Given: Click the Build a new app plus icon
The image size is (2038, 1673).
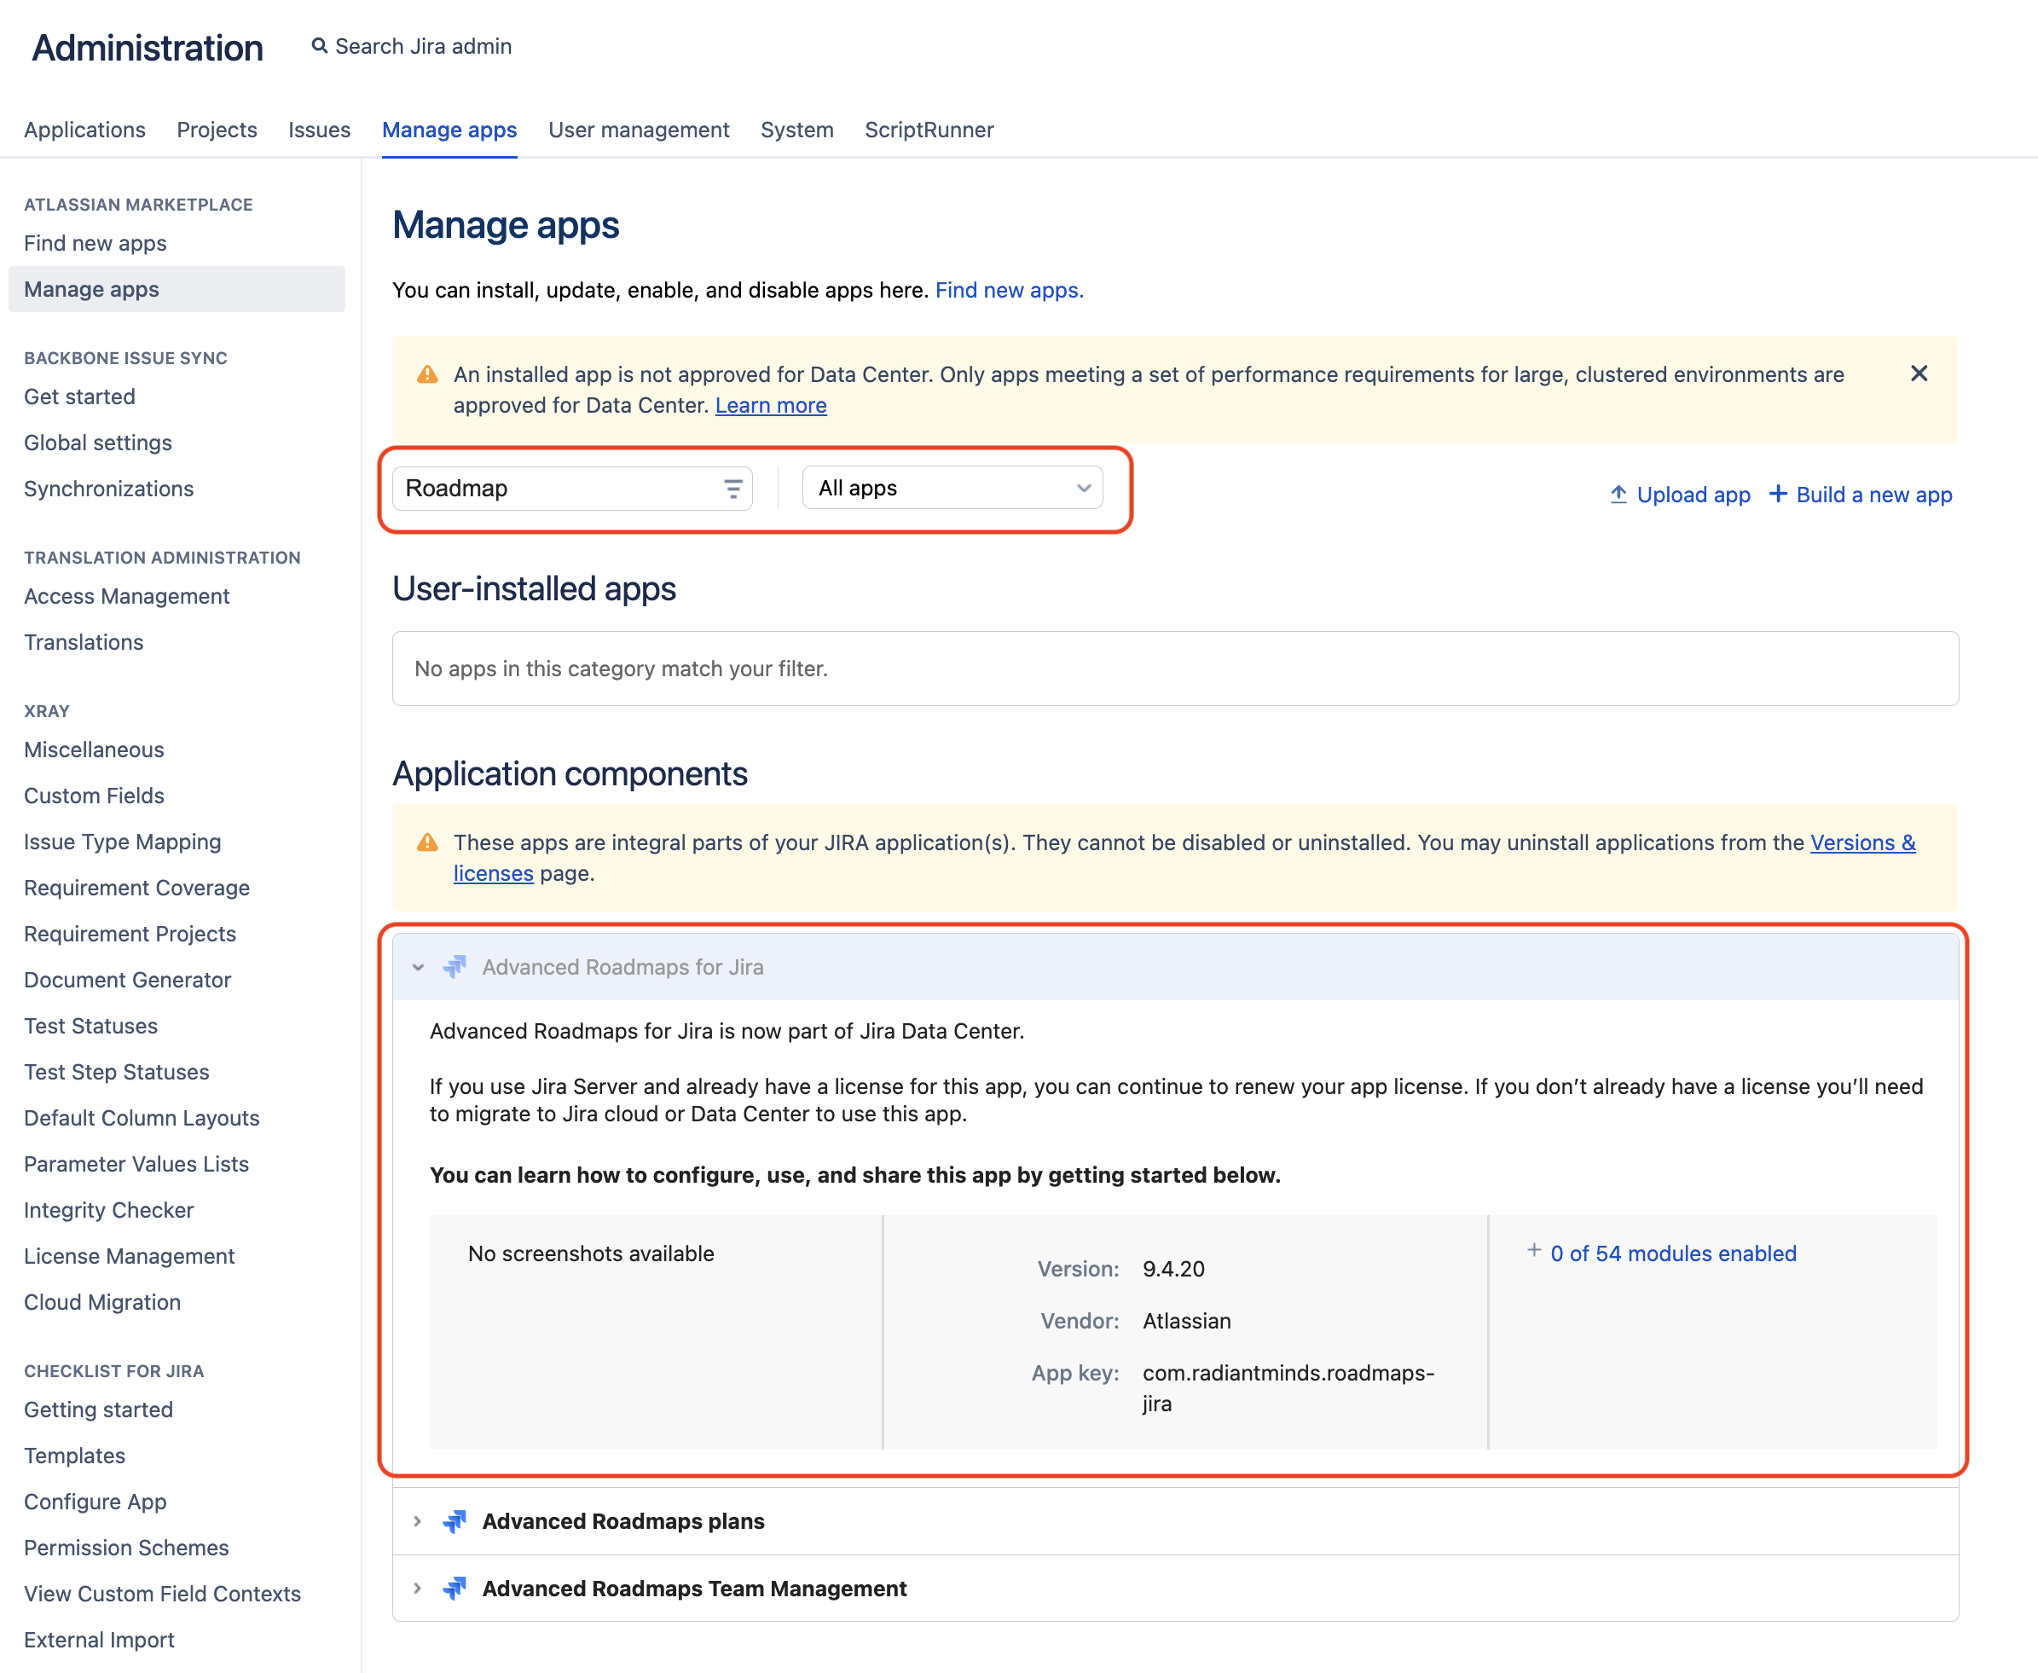Looking at the screenshot, I should (x=1778, y=495).
